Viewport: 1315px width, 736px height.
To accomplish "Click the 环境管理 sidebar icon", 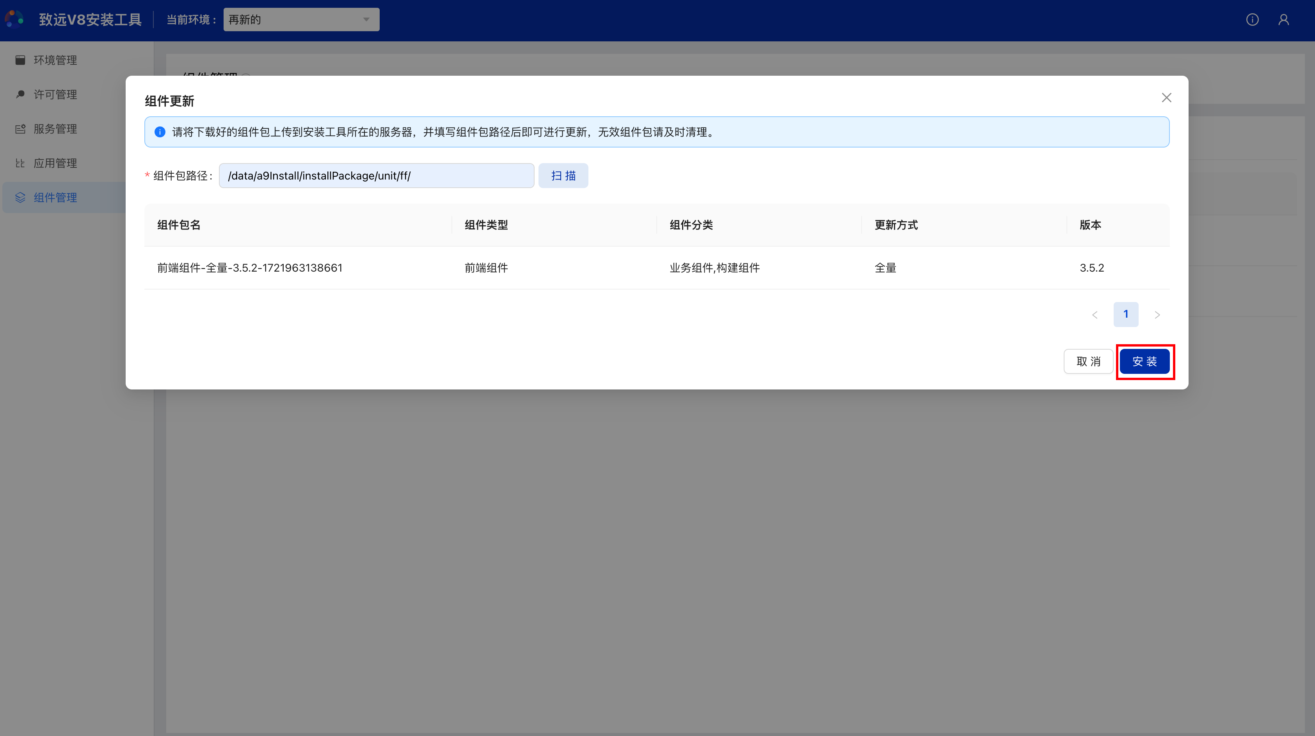I will coord(20,60).
